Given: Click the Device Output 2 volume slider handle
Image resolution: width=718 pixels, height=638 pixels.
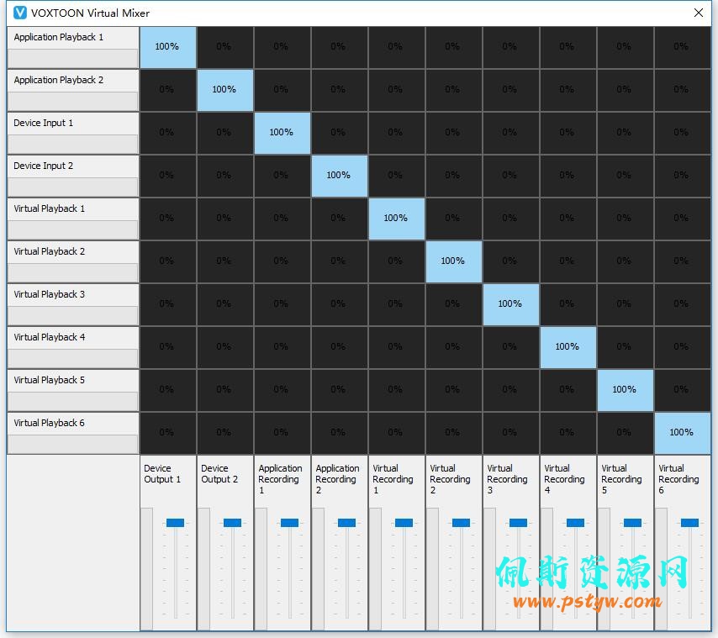Looking at the screenshot, I should tap(232, 523).
